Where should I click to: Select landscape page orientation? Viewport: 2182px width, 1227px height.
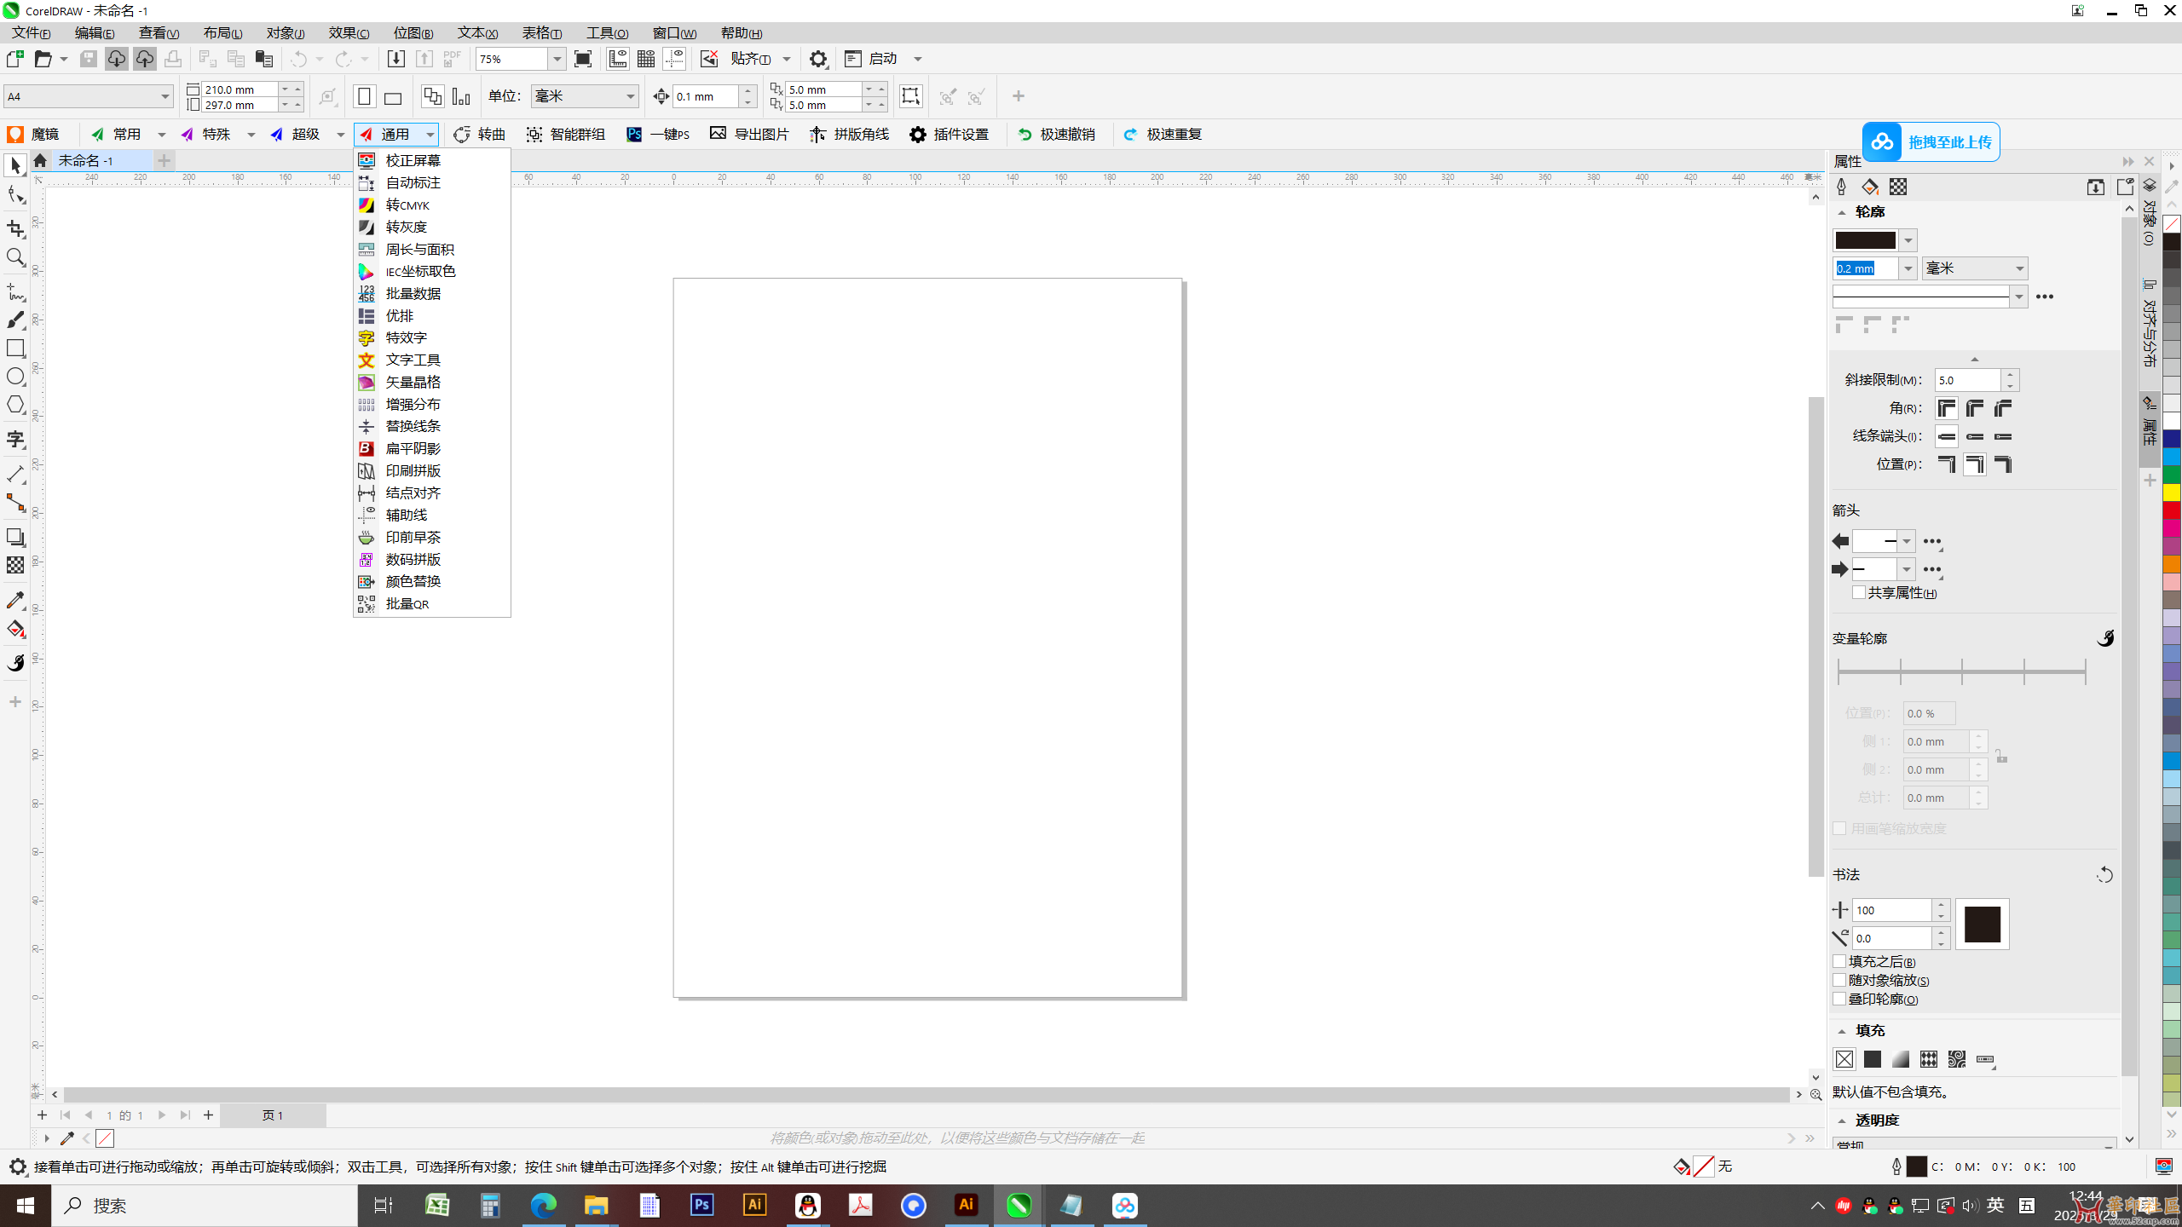click(393, 96)
